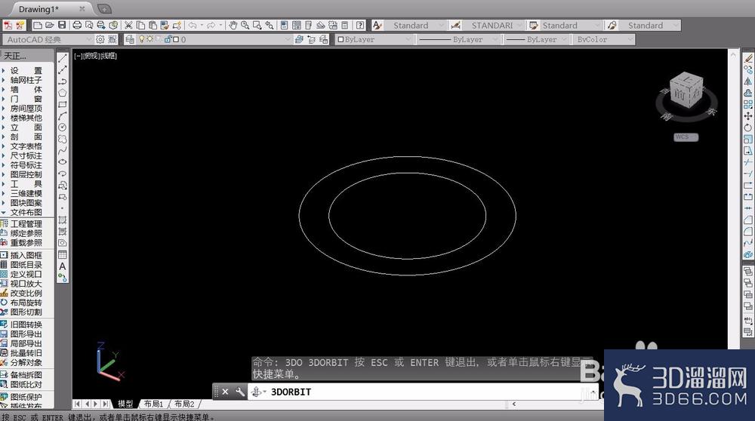Save the drawing with the floppy icon

tap(62, 25)
